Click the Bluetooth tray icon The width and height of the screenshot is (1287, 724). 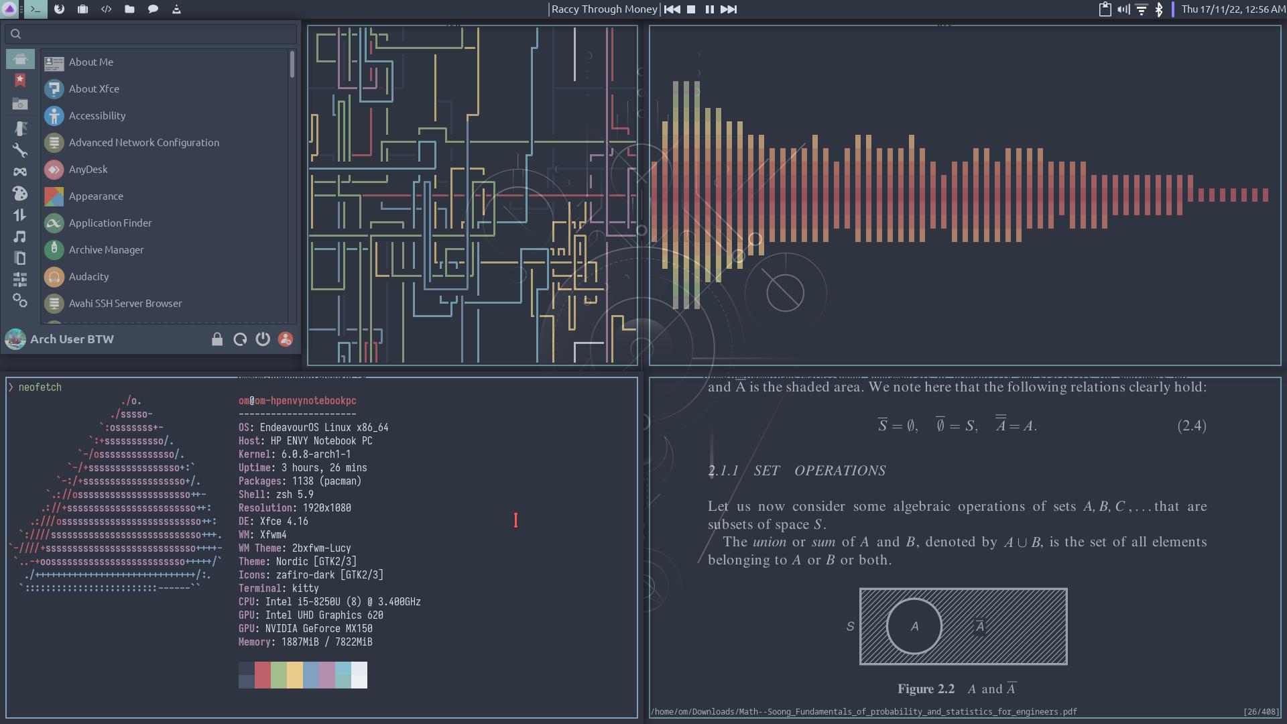1158,9
